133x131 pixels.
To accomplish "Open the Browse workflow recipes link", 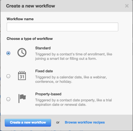I will point(85,122).
